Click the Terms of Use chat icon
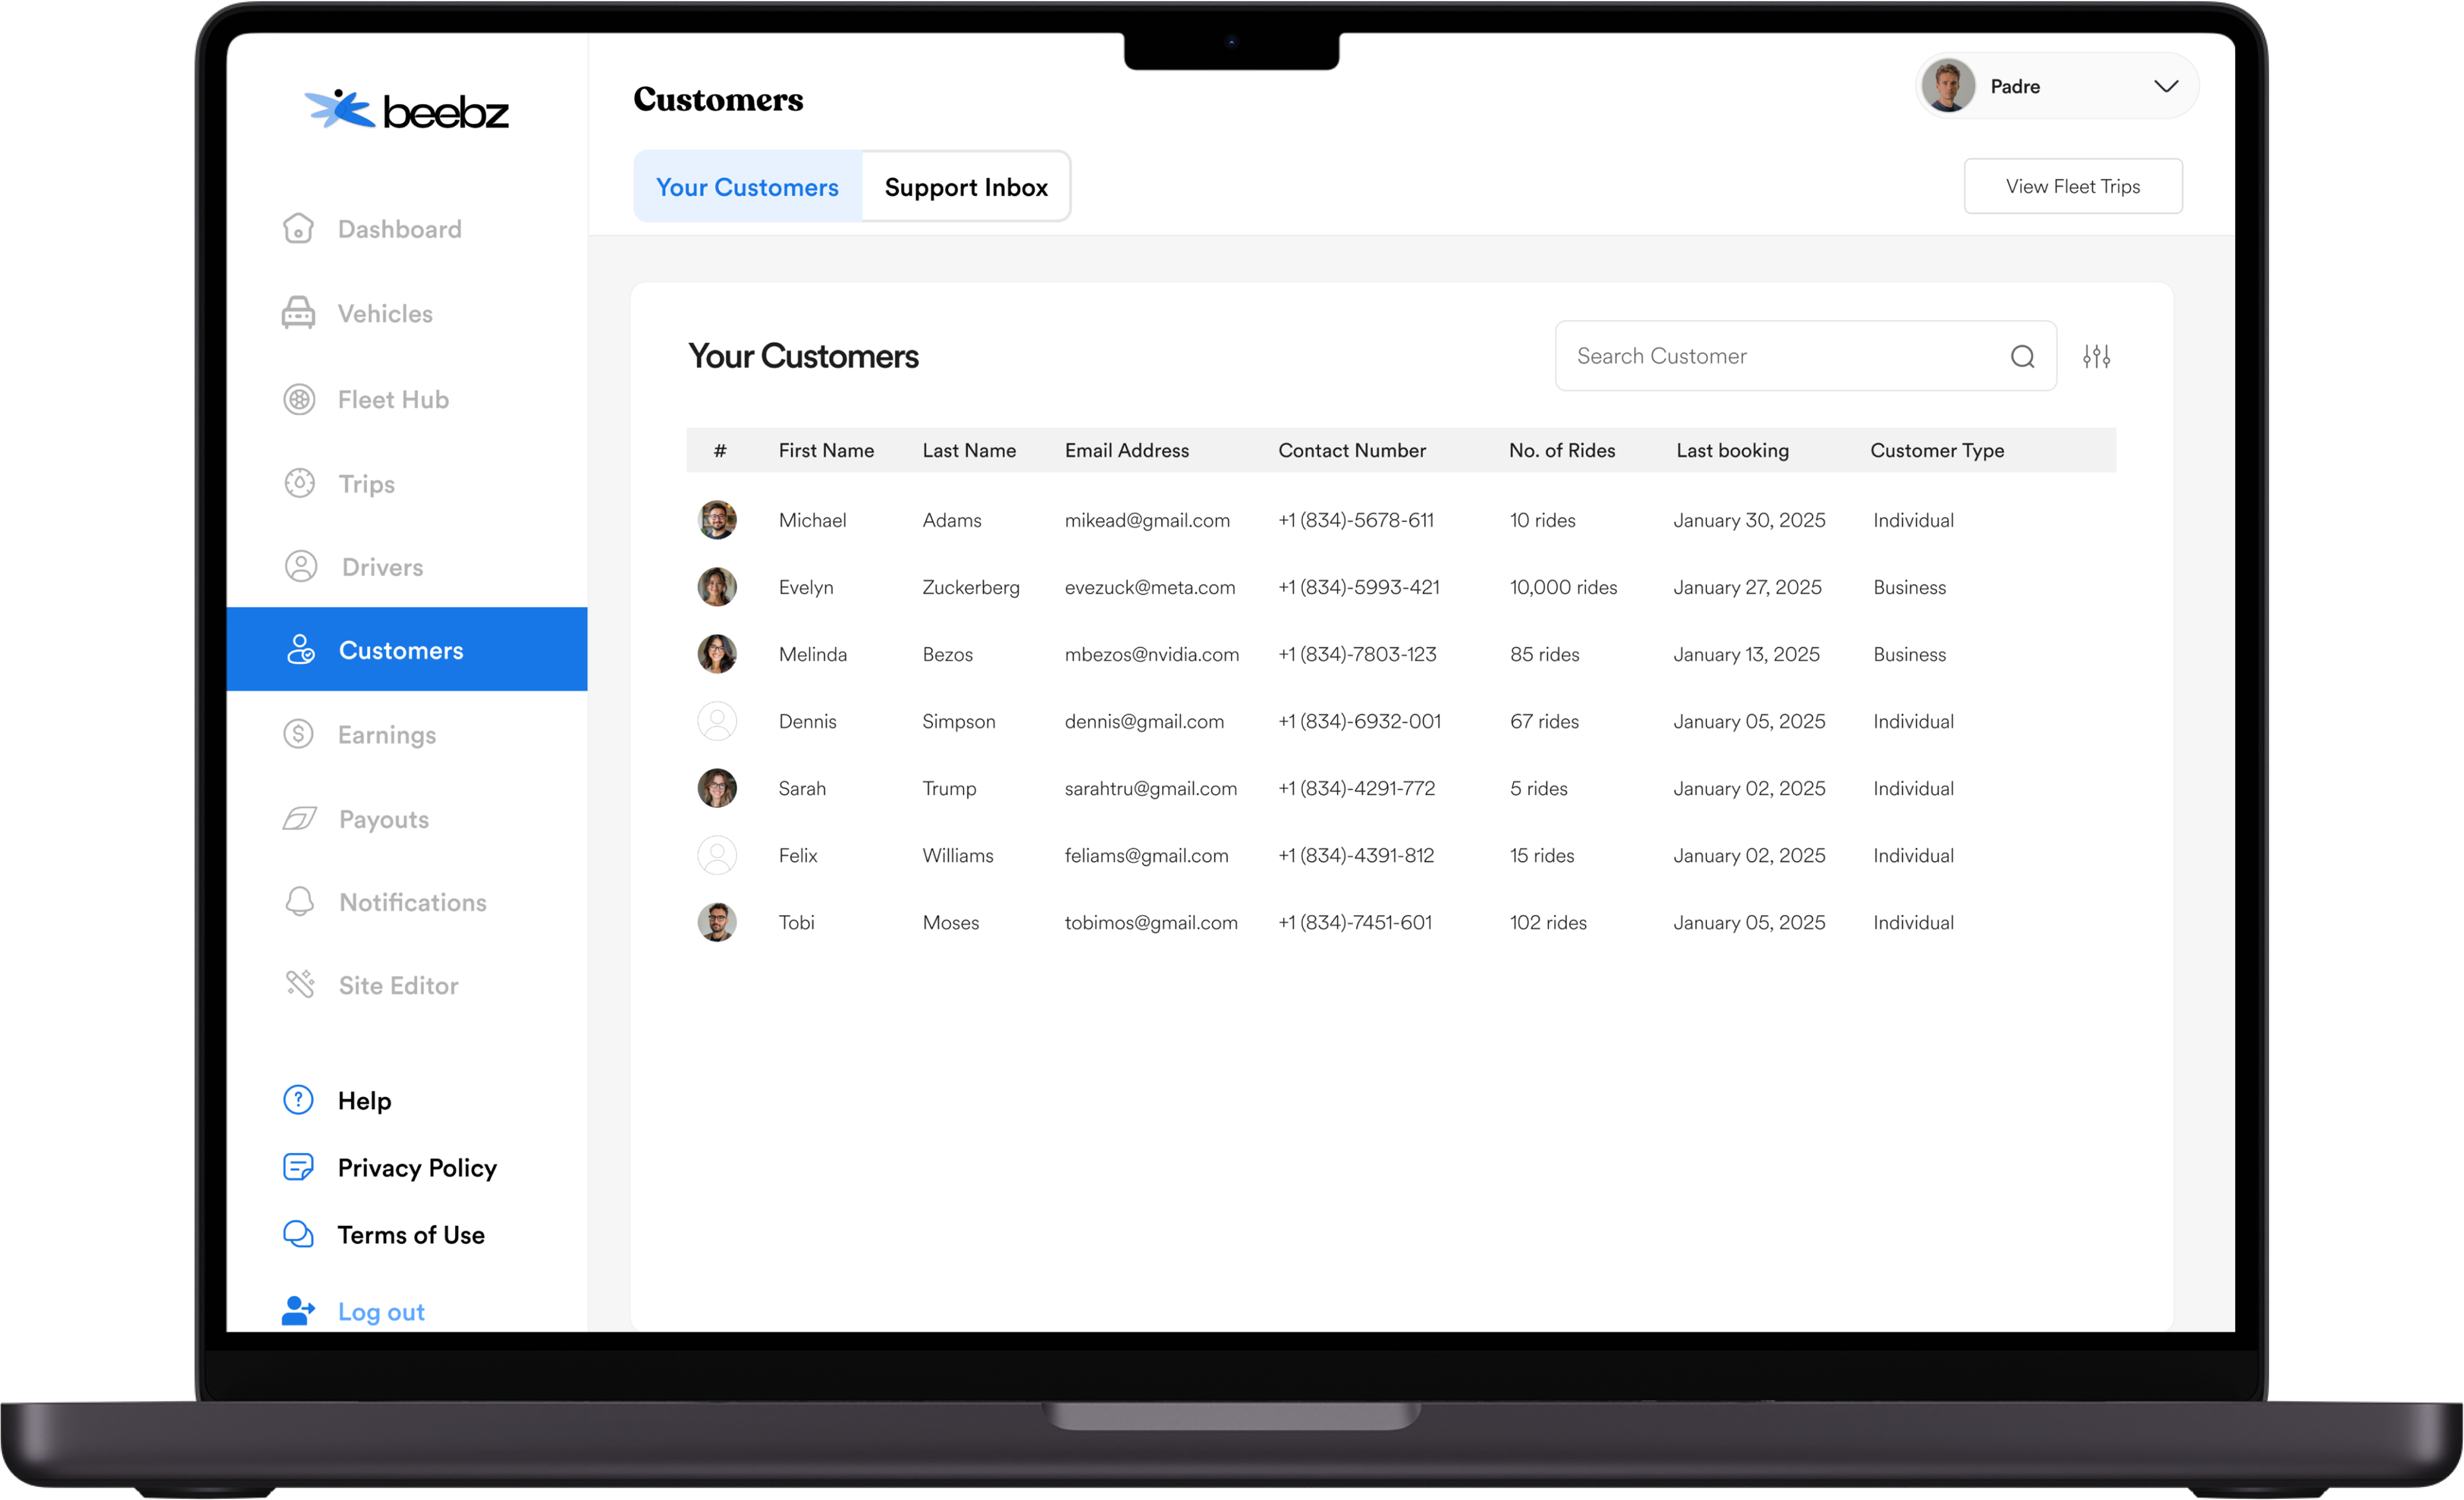The height and width of the screenshot is (1500, 2464). coord(298,1234)
